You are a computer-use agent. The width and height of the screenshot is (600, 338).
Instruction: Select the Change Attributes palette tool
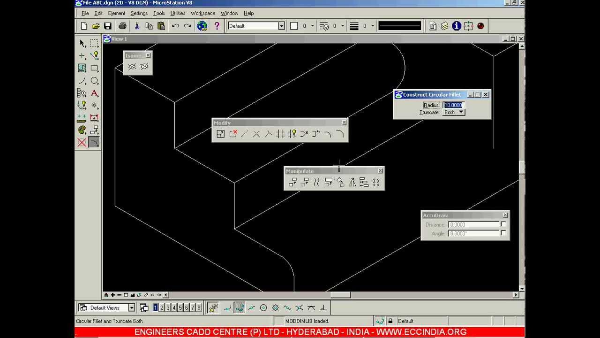tap(82, 130)
